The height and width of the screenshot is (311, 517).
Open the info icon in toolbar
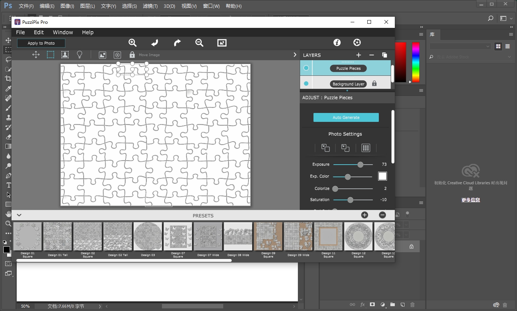coord(337,42)
